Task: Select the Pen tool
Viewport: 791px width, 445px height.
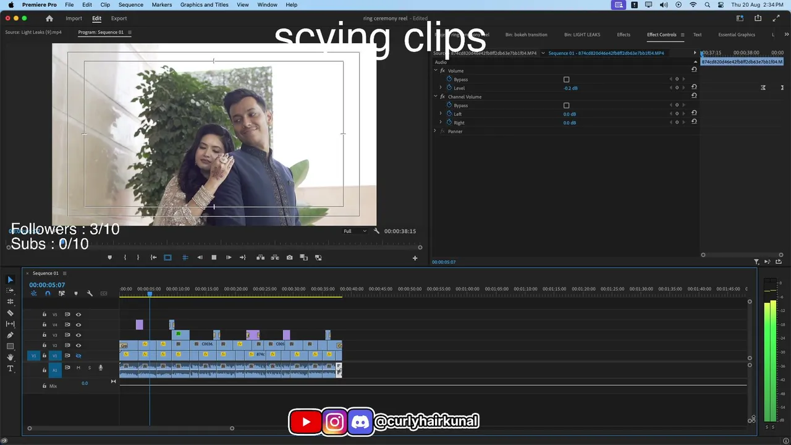Action: click(10, 335)
